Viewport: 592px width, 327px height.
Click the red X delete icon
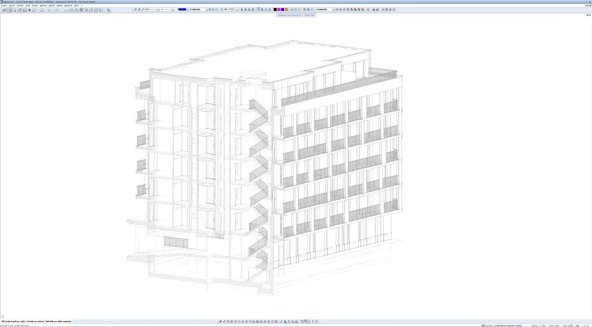coord(276,321)
